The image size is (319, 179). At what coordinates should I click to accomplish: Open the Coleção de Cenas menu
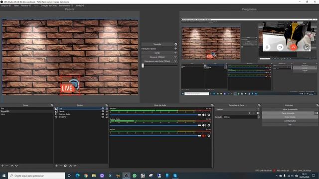(49, 5)
